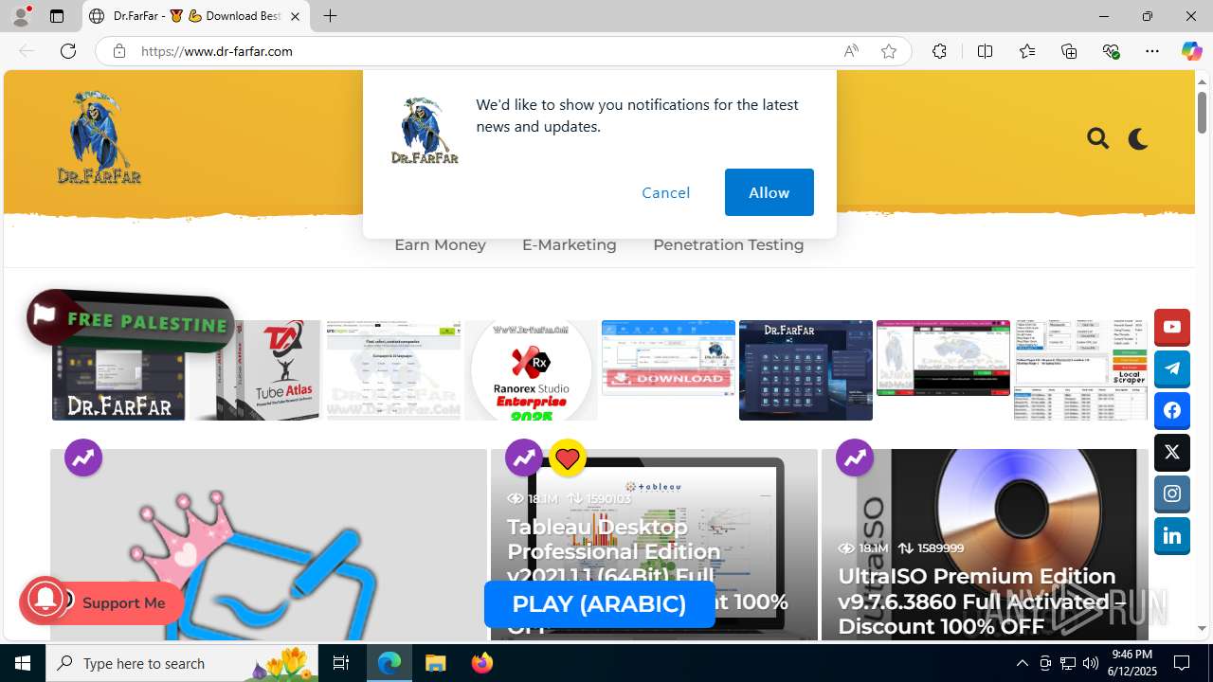The height and width of the screenshot is (682, 1213).
Task: Click the trending icon on the crown card
Action: coord(83,458)
